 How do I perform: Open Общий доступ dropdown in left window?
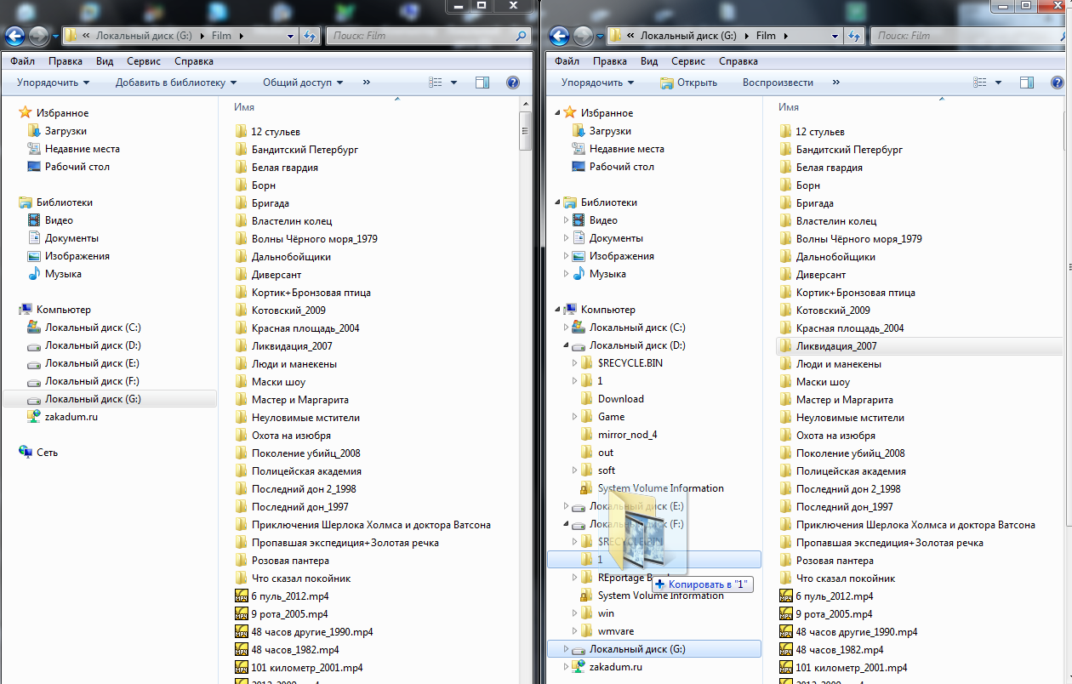(x=303, y=83)
